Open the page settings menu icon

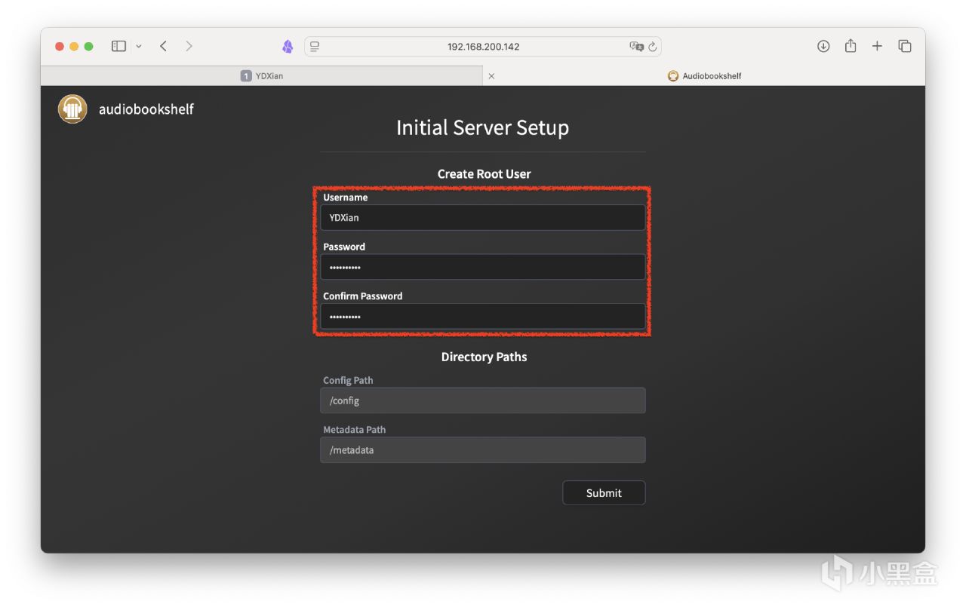(315, 46)
